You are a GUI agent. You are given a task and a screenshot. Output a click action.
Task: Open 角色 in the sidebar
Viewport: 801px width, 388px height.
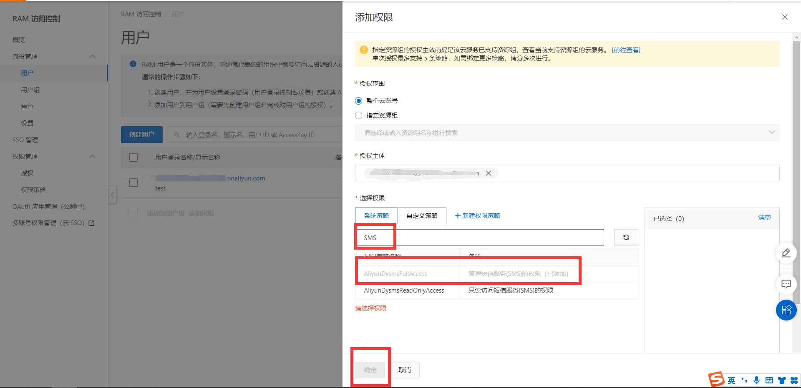click(x=27, y=106)
